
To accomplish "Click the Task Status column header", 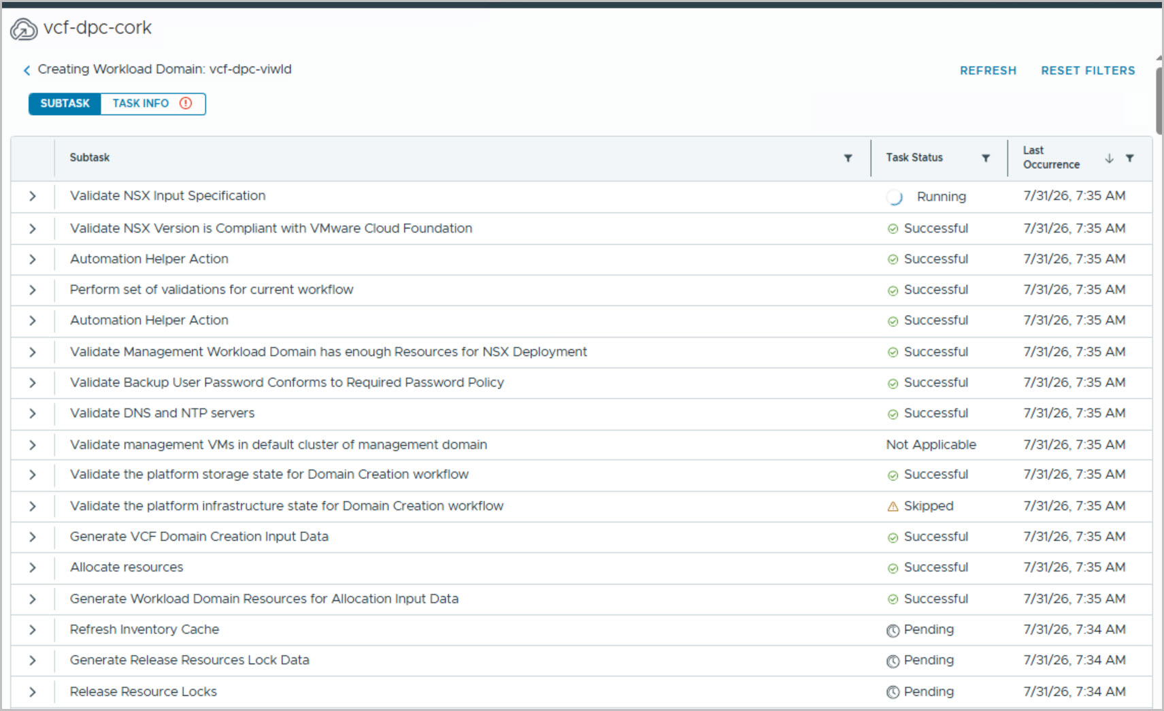I will [914, 158].
